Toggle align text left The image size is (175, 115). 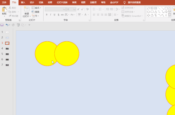click(x=94, y=15)
